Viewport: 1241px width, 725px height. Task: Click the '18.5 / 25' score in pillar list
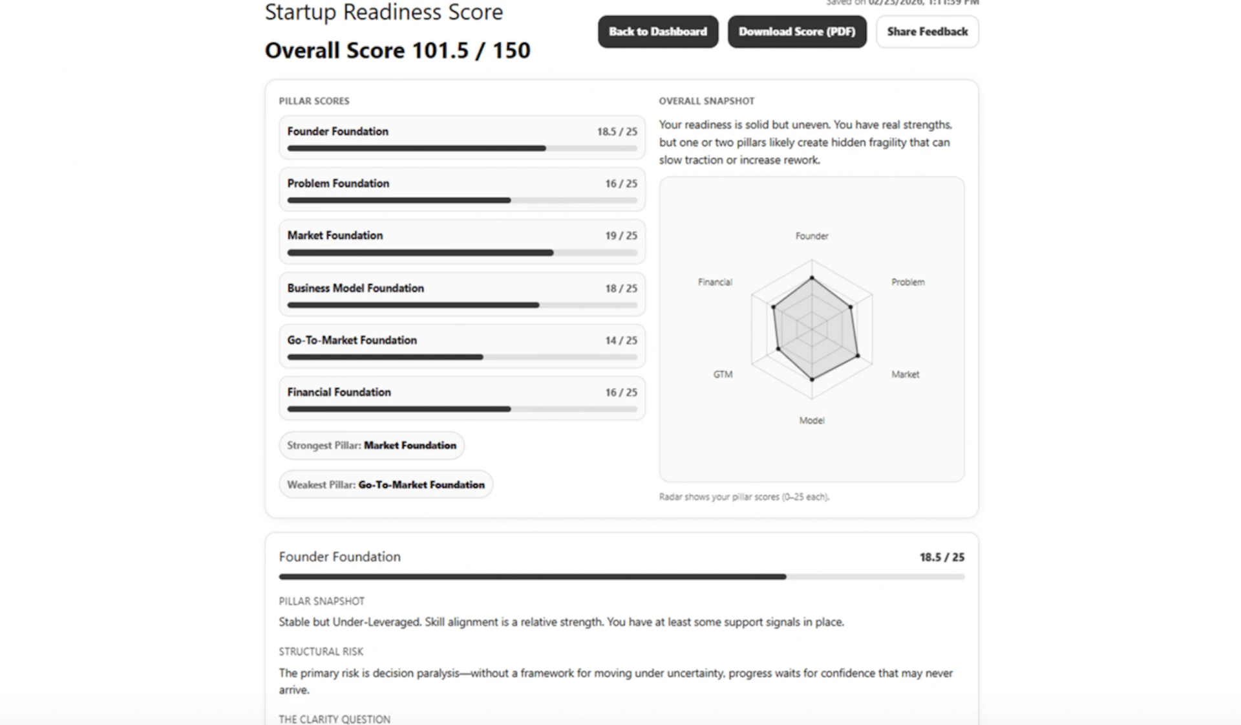(x=617, y=131)
